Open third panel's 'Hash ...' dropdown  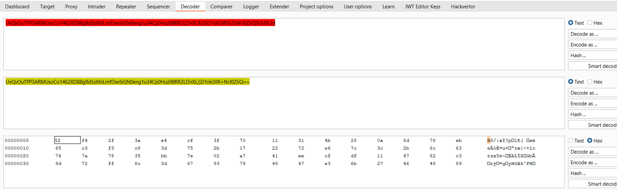click(x=592, y=173)
